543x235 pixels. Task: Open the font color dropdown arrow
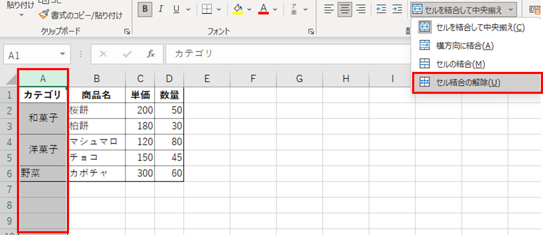click(275, 9)
